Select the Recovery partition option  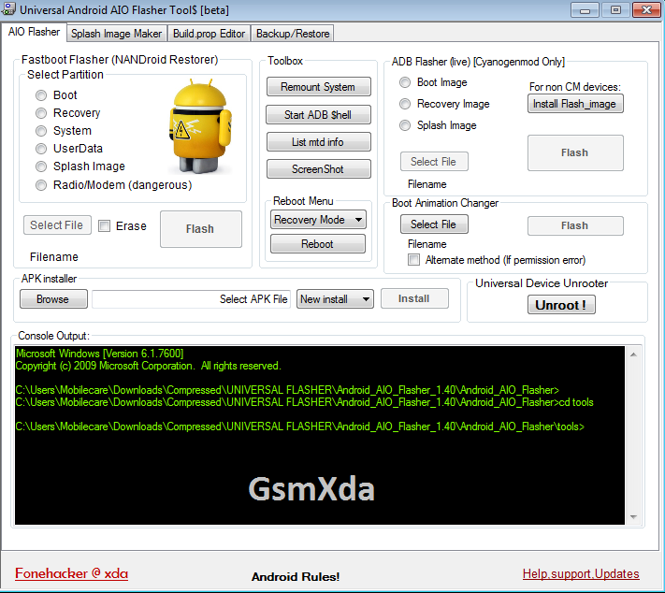click(41, 113)
